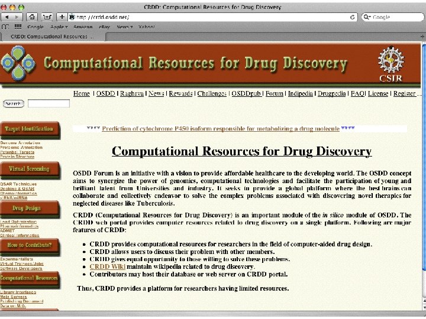
Task: Go back using the browser back arrow
Action: pyautogui.click(x=7, y=17)
